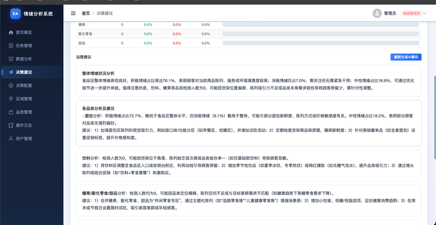Click the paper-plane icon beside 决策建议

pos(11,73)
